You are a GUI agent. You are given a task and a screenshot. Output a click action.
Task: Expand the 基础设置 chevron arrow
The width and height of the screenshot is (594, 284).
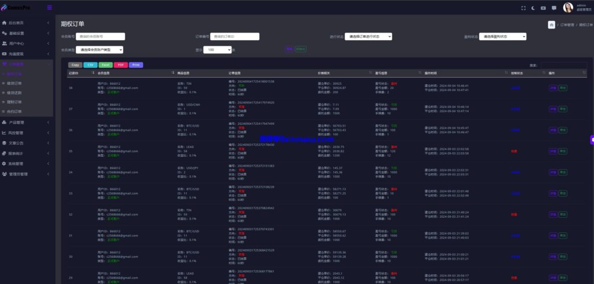(48, 33)
